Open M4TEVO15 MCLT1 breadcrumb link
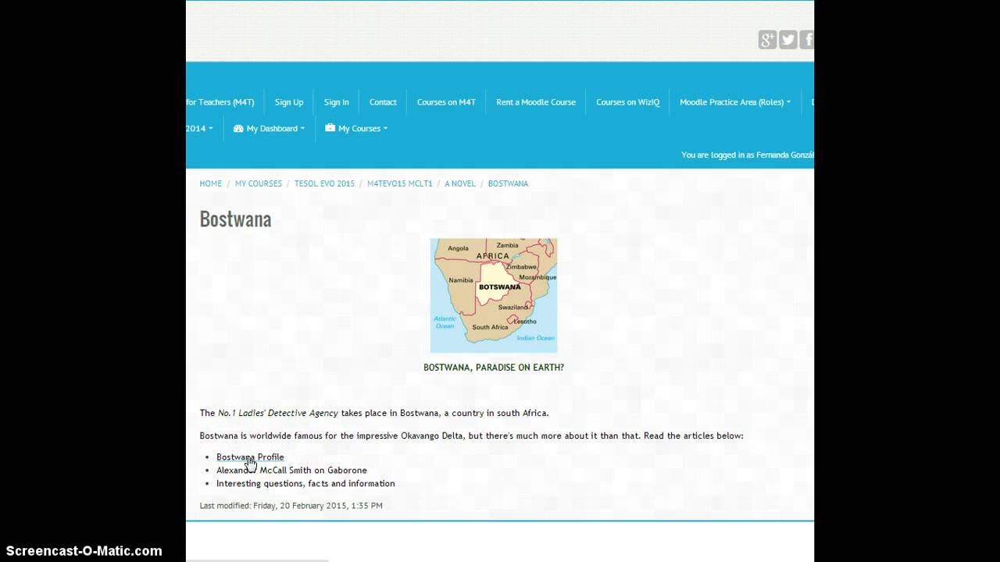Image resolution: width=1000 pixels, height=562 pixels. pos(400,183)
